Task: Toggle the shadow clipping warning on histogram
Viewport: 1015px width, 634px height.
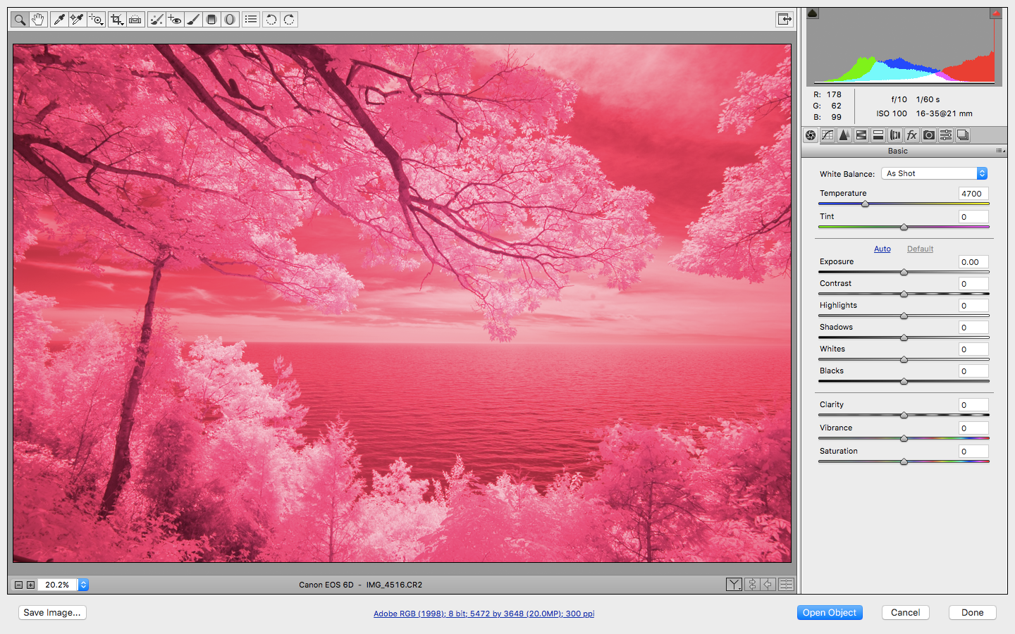Action: point(812,13)
